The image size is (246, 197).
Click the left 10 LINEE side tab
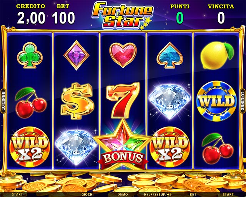(3, 101)
